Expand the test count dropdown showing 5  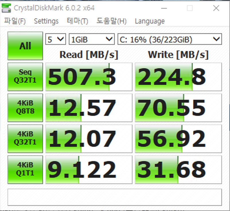[x=56, y=39]
